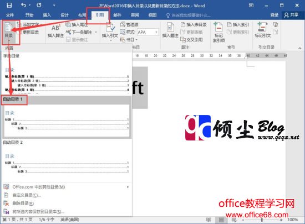Switch to Print Layout view icon
This screenshot has height=224, width=305.
pyautogui.click(x=222, y=220)
